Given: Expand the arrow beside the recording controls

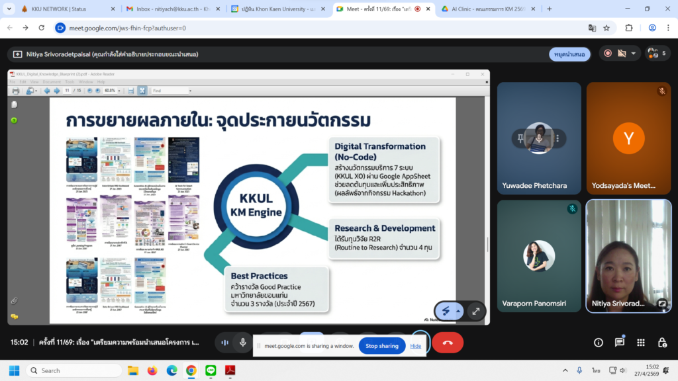Looking at the screenshot, I should [634, 54].
